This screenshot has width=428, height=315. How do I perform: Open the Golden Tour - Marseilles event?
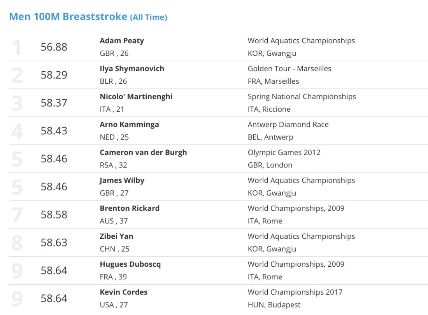tap(289, 69)
